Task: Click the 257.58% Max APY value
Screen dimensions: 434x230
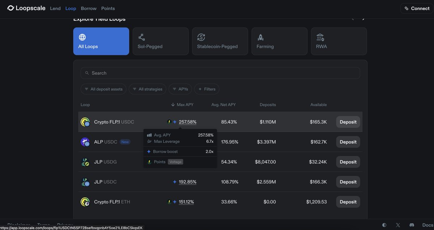Action: coord(188,122)
